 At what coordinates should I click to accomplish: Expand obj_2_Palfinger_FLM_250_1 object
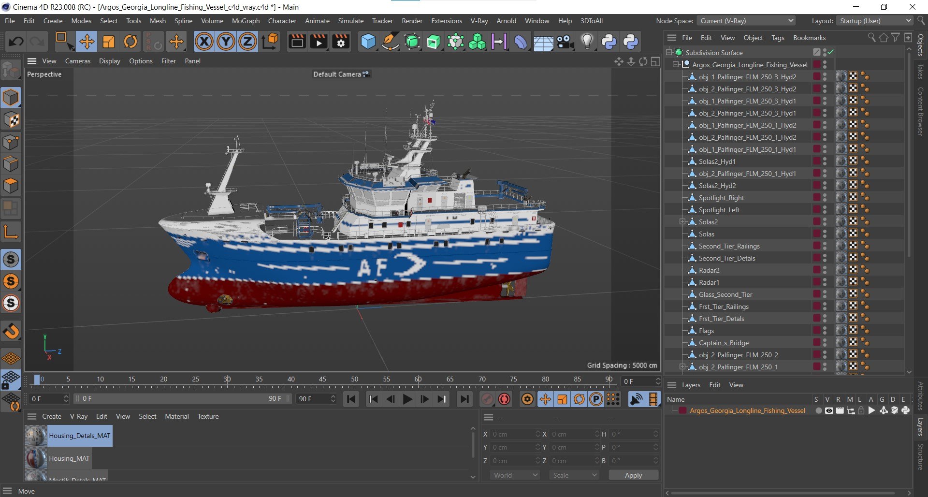tap(682, 366)
